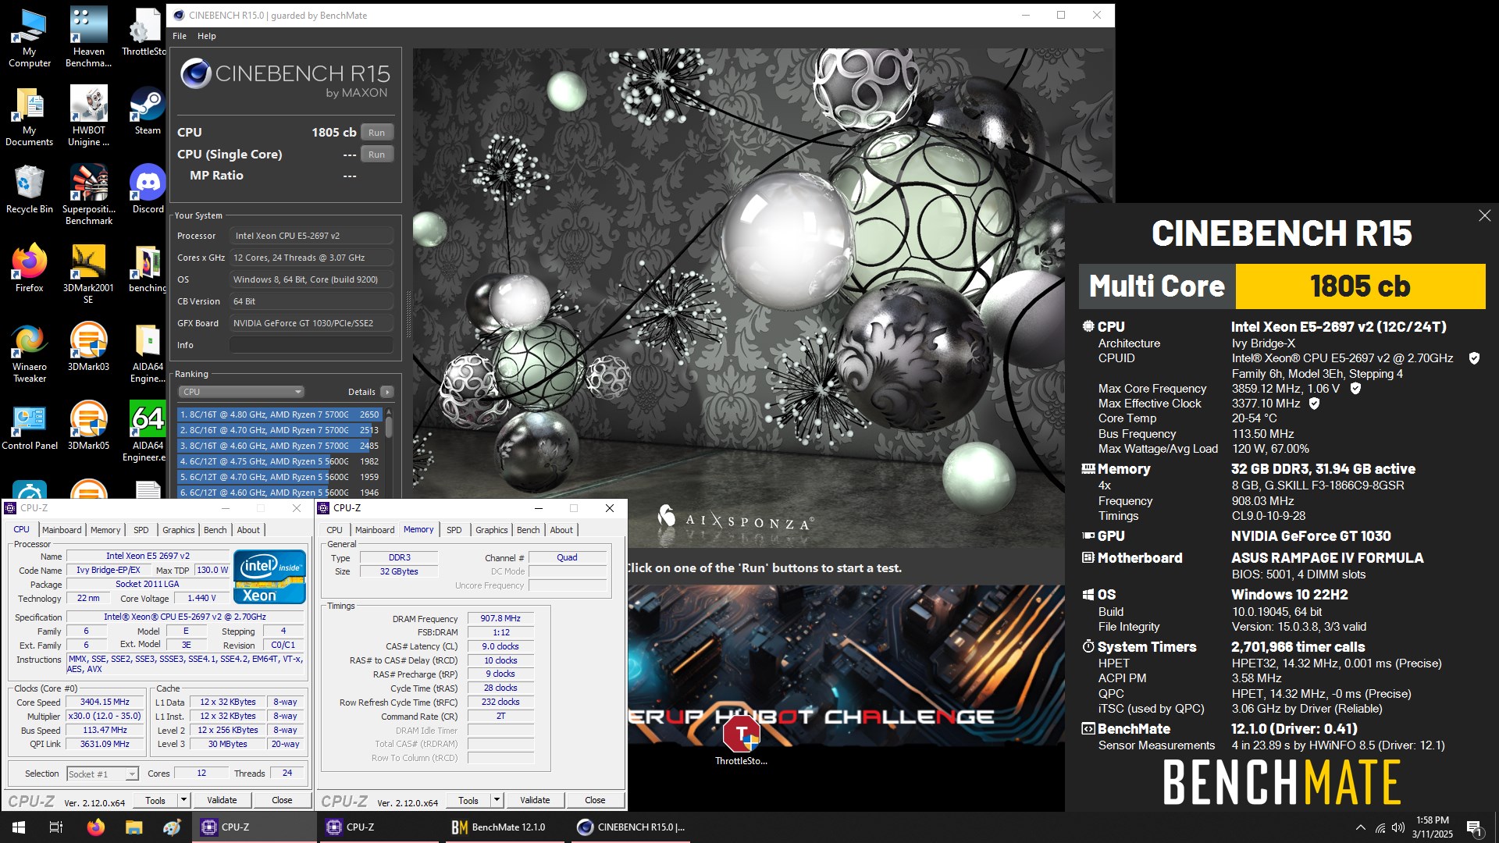Screen dimensions: 1499x843
Task: Open the notification center icon
Action: (x=1474, y=827)
